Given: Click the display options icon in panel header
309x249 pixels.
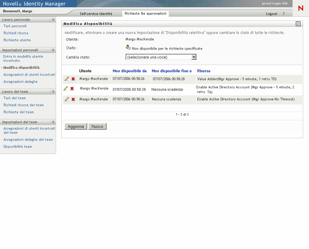Looking at the screenshot, I should point(298,24).
